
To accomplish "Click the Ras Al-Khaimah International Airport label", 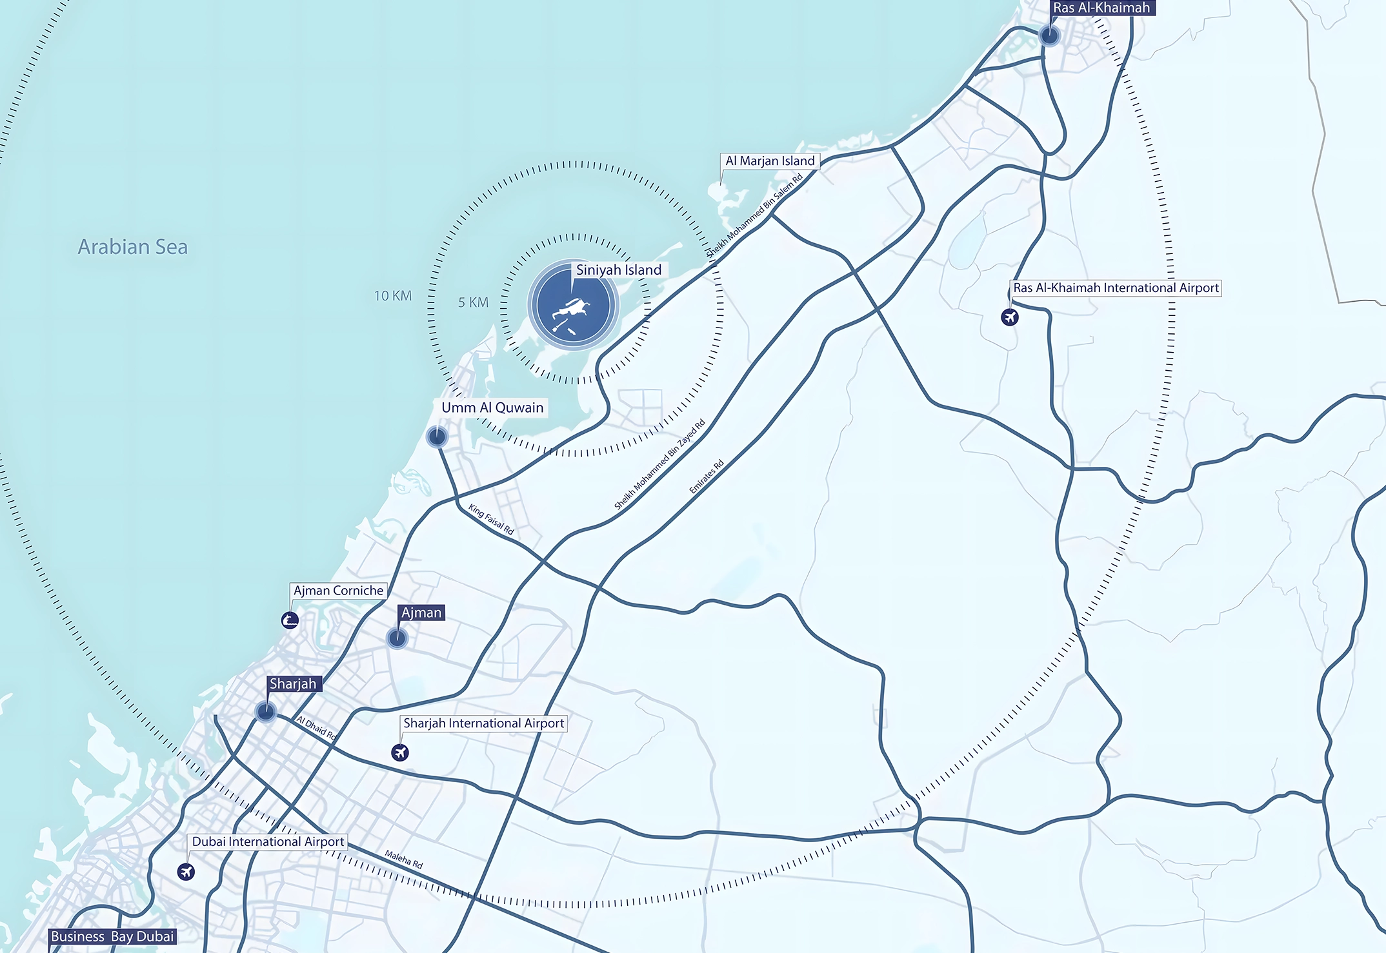I will (1116, 288).
